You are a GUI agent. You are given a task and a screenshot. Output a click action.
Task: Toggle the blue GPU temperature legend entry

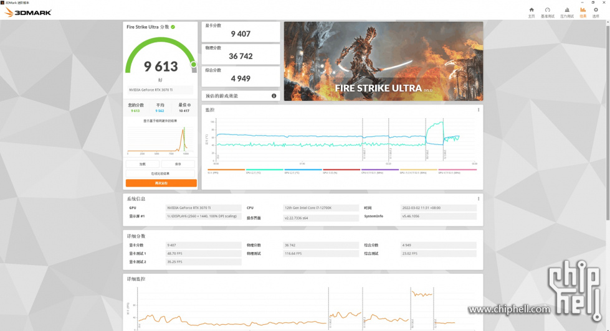(x=303, y=171)
